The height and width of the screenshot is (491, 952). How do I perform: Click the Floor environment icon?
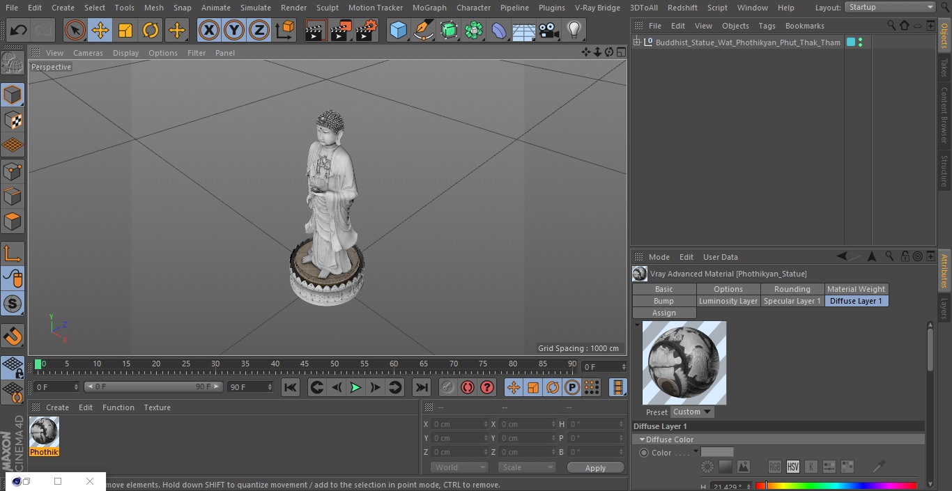tap(524, 30)
